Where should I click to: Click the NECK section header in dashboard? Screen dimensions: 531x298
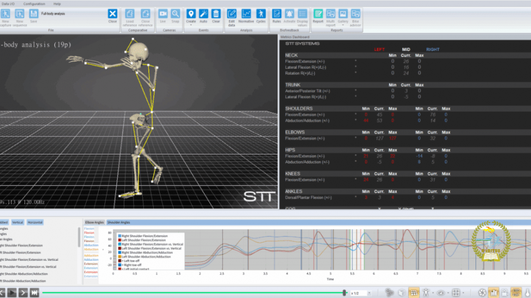(291, 55)
